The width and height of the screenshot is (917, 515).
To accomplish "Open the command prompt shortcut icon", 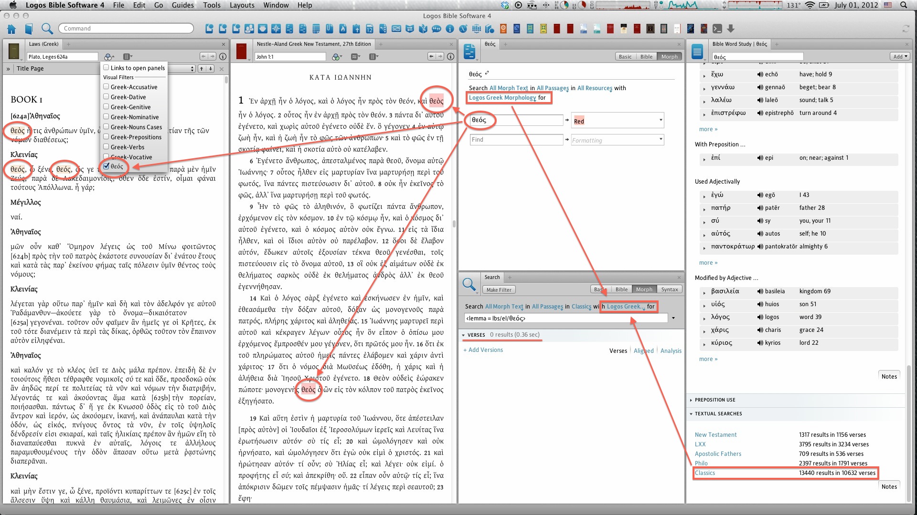I will coord(717,29).
